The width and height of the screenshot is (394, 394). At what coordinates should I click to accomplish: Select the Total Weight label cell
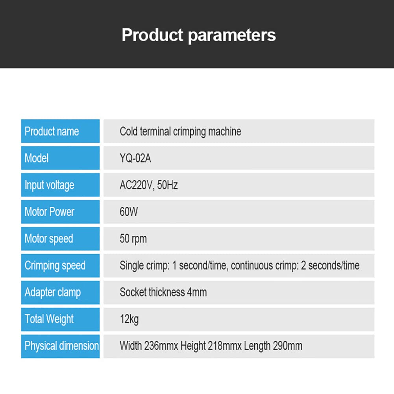point(60,319)
